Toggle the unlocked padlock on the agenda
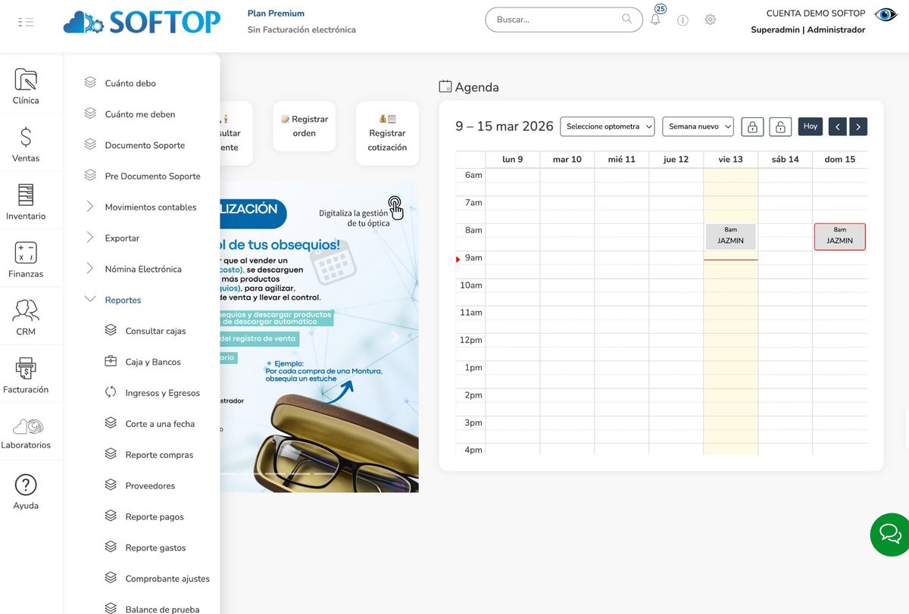The image size is (909, 614). pos(780,126)
